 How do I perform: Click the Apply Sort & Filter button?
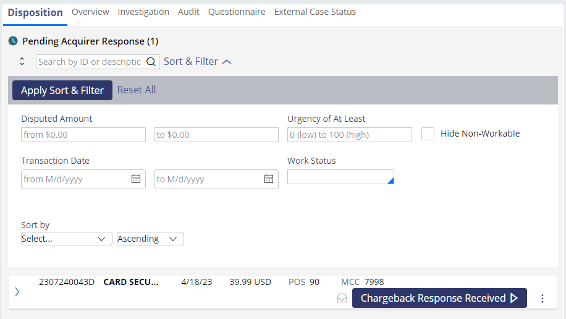62,90
